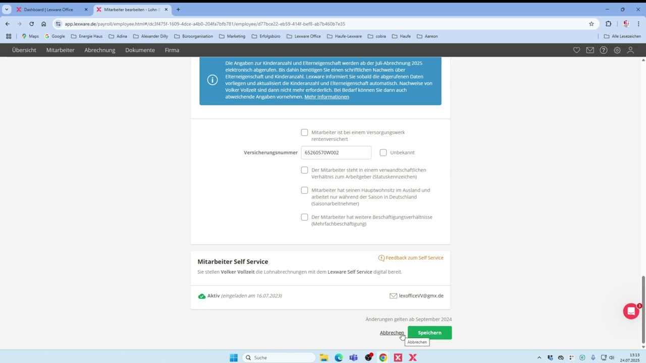The image size is (646, 363).
Task: Click the Windows Start button
Action: (x=234, y=357)
